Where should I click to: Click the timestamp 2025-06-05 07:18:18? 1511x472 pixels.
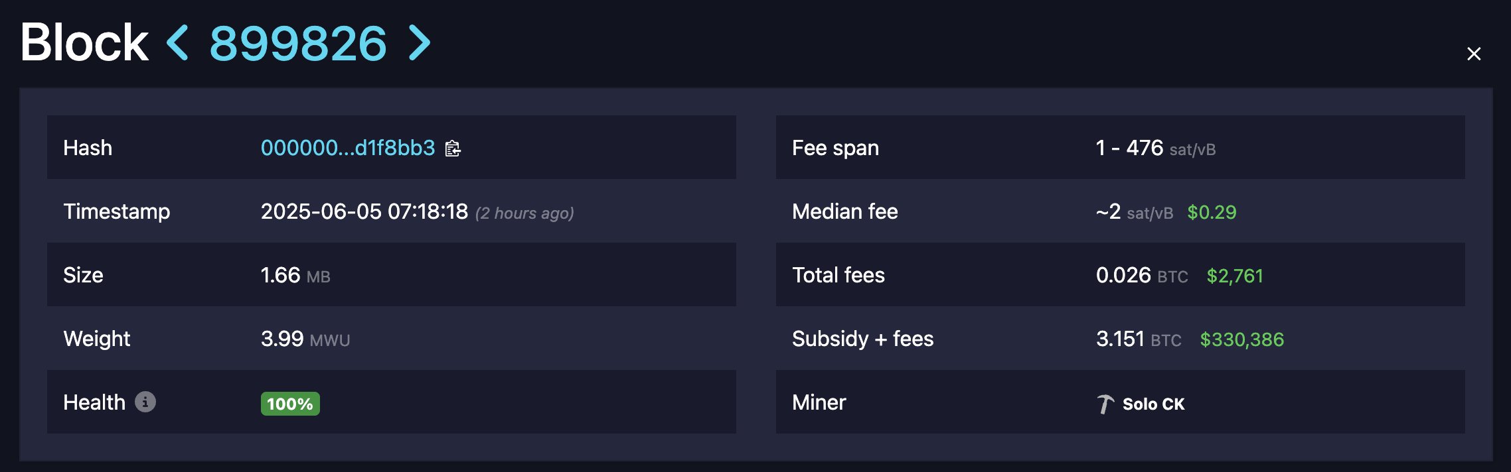pos(364,211)
